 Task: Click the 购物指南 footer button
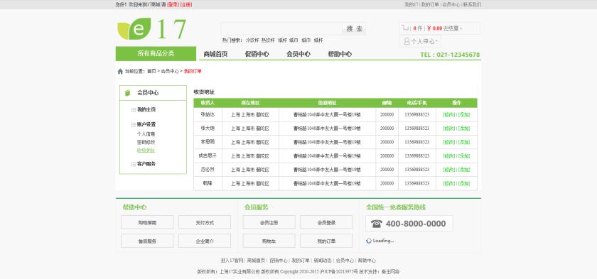pos(147,222)
